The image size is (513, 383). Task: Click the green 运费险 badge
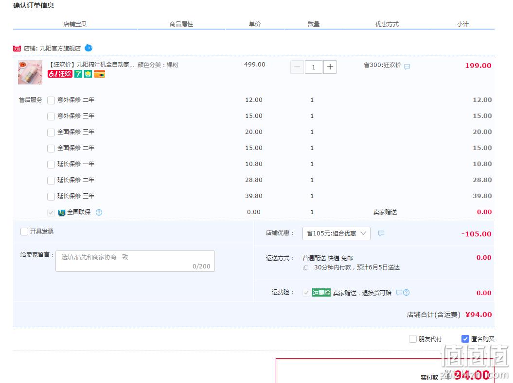[x=321, y=292]
